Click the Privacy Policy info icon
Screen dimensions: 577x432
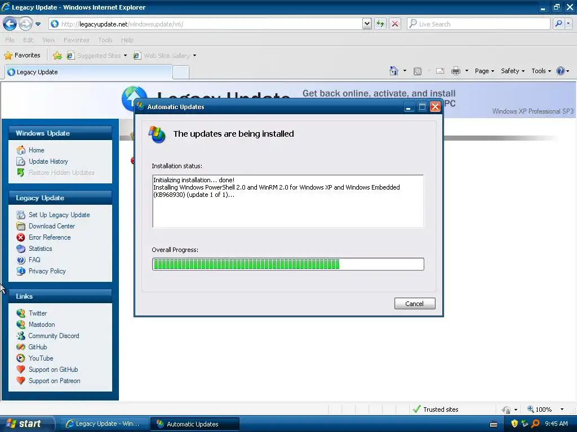[x=21, y=271]
